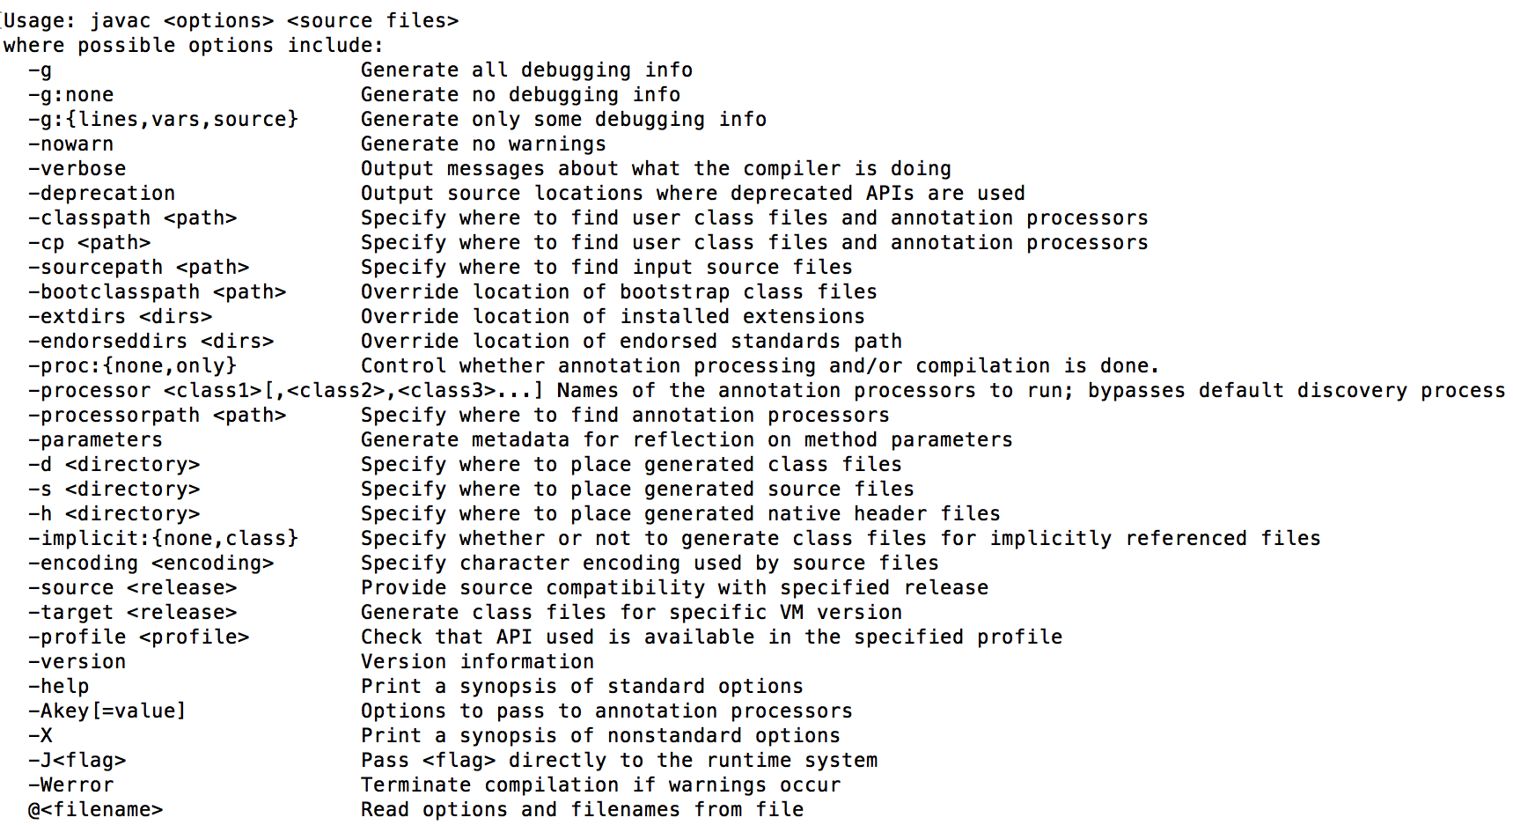Click the -verbose option text
This screenshot has width=1513, height=825.
click(x=77, y=169)
